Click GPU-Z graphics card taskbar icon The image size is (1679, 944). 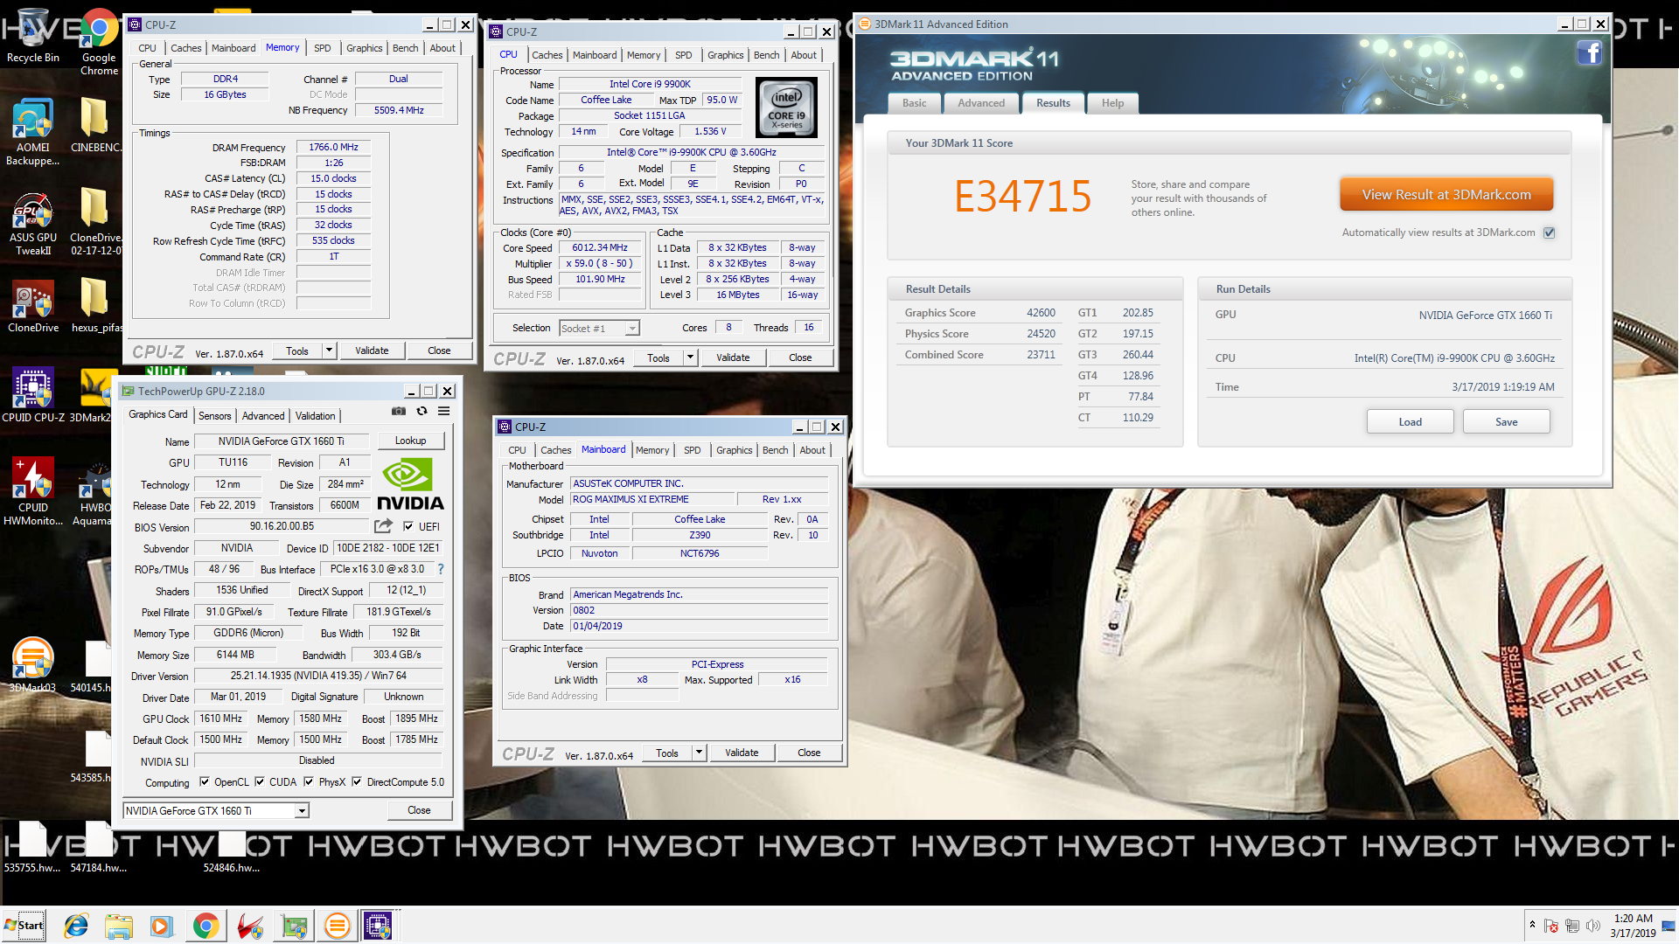pyautogui.click(x=294, y=926)
